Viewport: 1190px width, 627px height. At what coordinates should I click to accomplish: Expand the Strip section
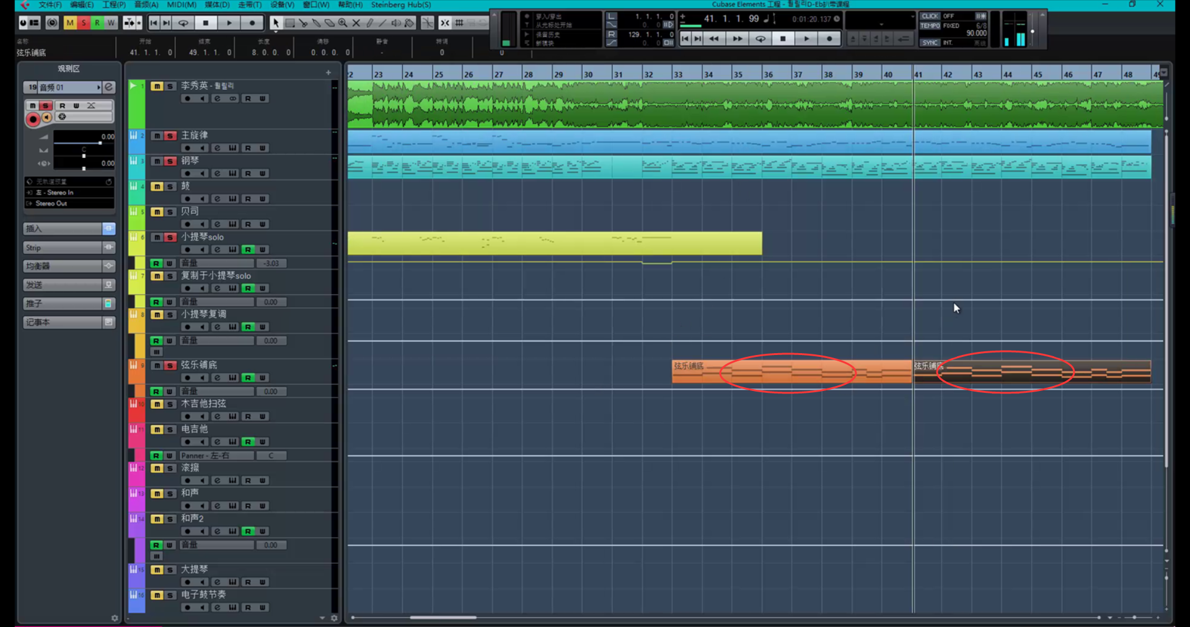69,248
